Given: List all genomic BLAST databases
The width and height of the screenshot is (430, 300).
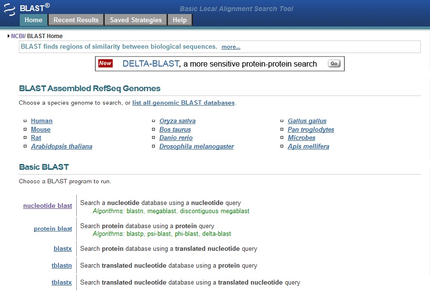Looking at the screenshot, I should 183,103.
